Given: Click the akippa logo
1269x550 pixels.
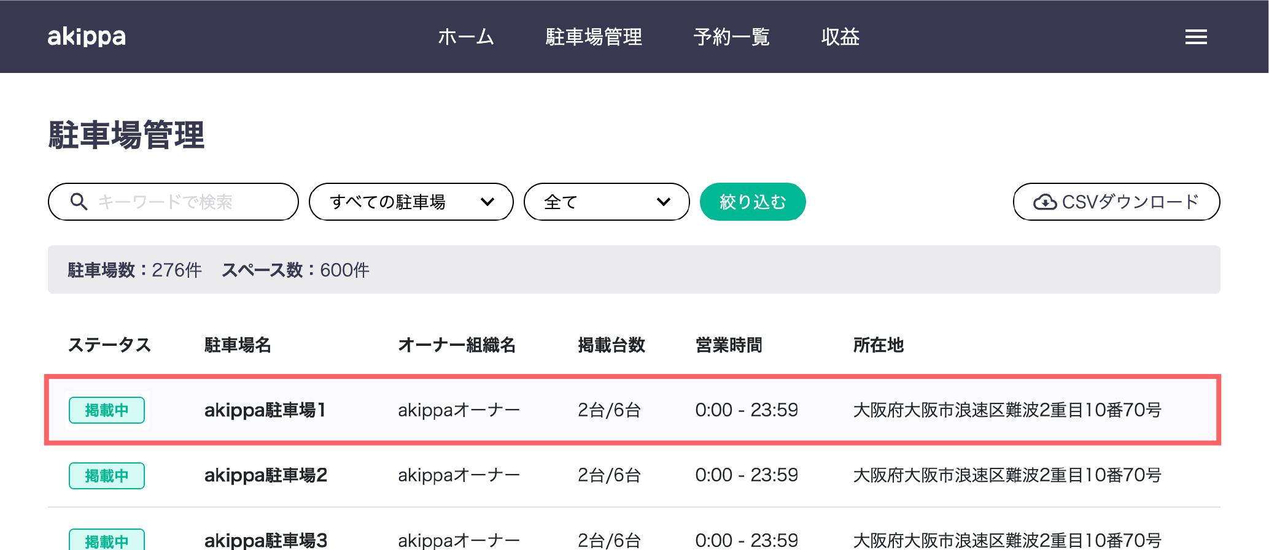Looking at the screenshot, I should [87, 36].
